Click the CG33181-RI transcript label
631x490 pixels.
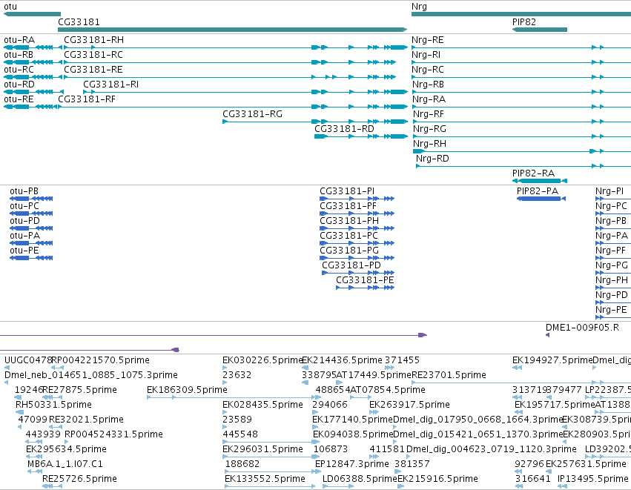(111, 85)
